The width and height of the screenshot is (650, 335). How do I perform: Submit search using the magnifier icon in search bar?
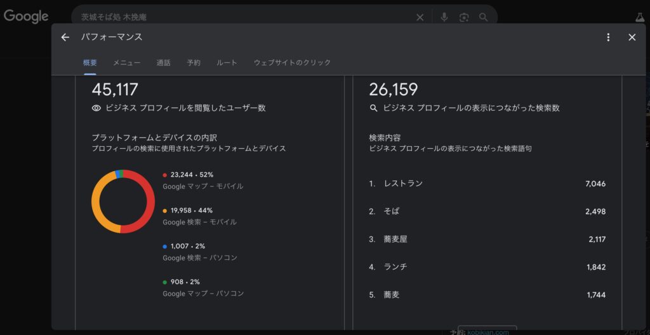click(x=483, y=17)
